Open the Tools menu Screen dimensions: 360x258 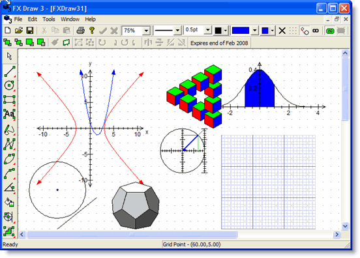[x=49, y=20]
